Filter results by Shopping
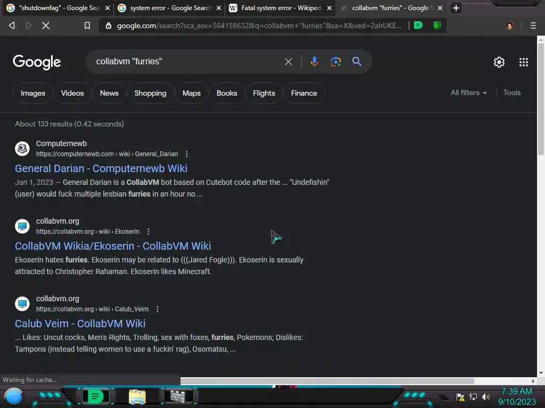 (150, 93)
